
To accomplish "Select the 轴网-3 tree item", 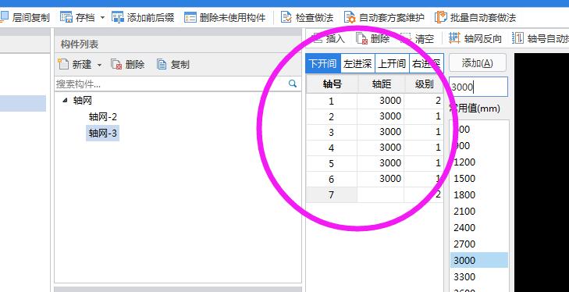I will coord(103,133).
